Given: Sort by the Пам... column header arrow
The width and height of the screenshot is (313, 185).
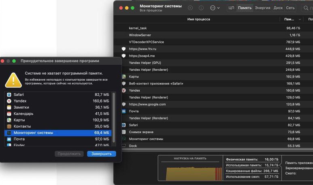Looking at the screenshot, I should tap(299, 19).
